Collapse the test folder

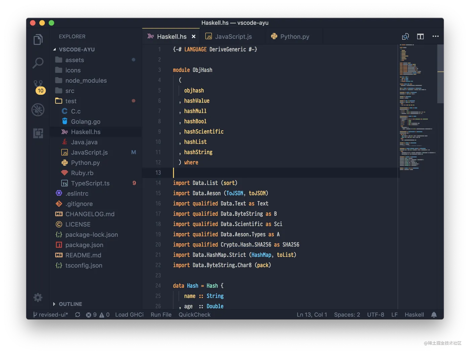click(96, 101)
